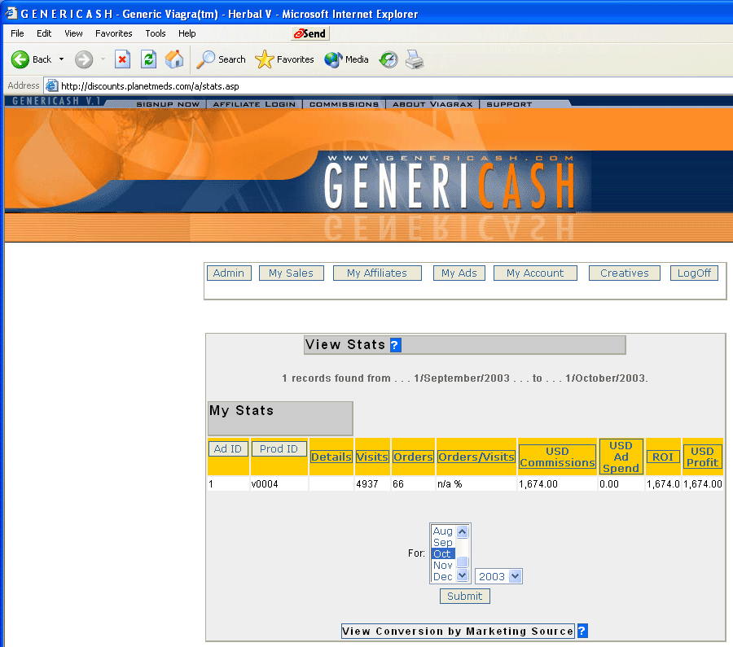Image resolution: width=733 pixels, height=647 pixels.
Task: Open the Favorites menu
Action: pyautogui.click(x=113, y=33)
